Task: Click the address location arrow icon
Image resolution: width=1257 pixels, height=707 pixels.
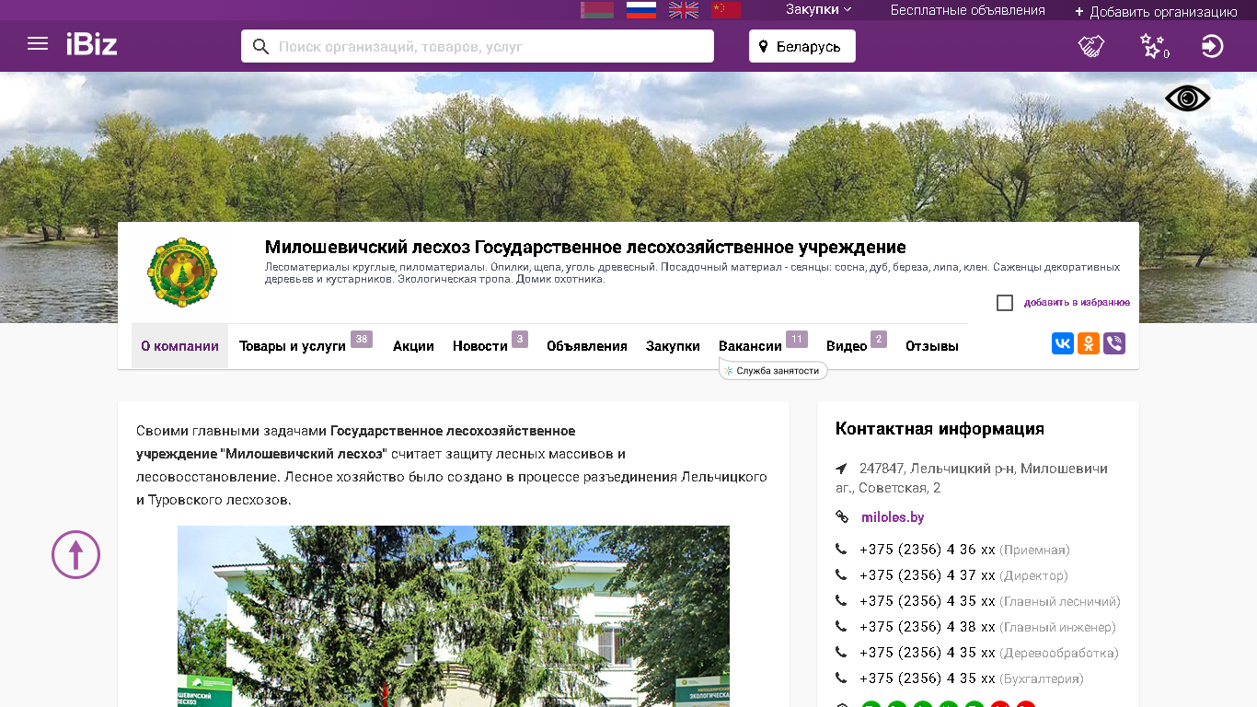Action: click(841, 469)
